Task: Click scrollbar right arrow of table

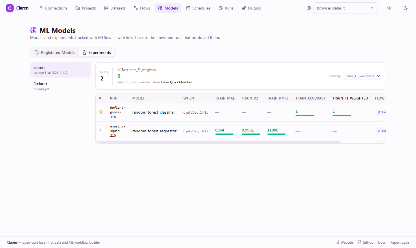Action: pyautogui.click(x=384, y=142)
